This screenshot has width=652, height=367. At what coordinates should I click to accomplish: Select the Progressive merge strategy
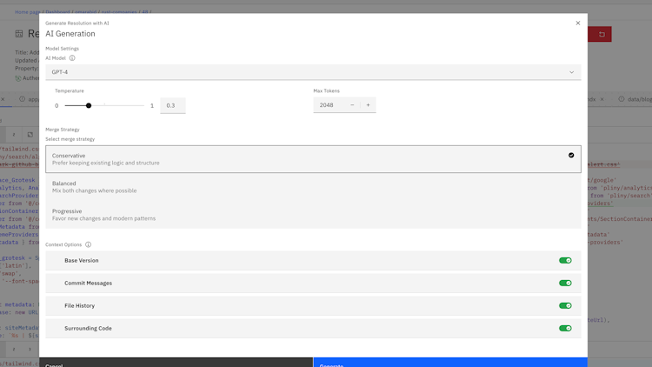click(313, 215)
